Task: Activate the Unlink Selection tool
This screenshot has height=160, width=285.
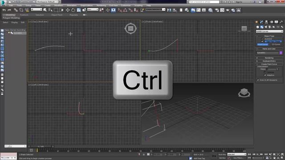Action: point(21,10)
